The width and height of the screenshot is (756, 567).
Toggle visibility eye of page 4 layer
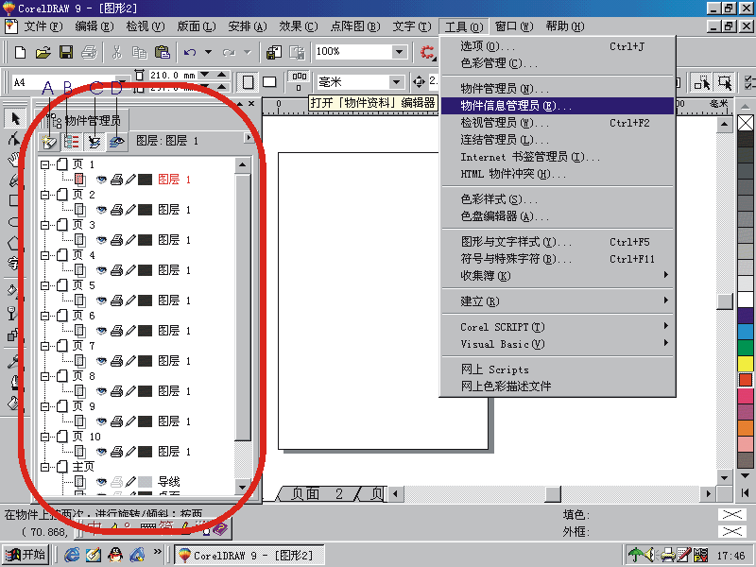pos(101,270)
